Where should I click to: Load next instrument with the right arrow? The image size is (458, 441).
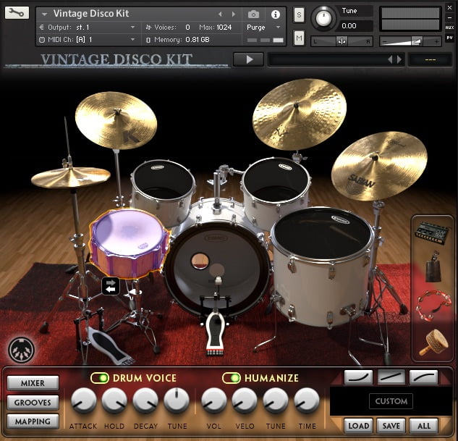234,14
